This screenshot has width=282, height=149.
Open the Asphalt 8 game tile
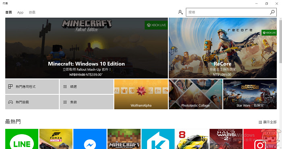(192, 139)
